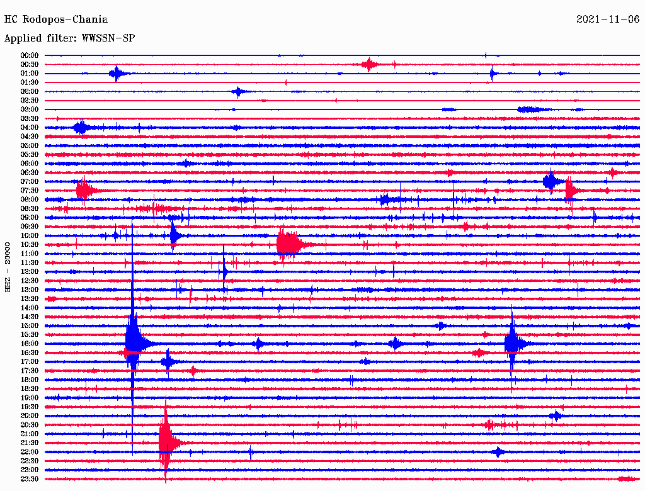Image resolution: width=645 pixels, height=491 pixels.
Task: Click the station title 'HC Rodopos-Chania'
Action: [x=56, y=20]
